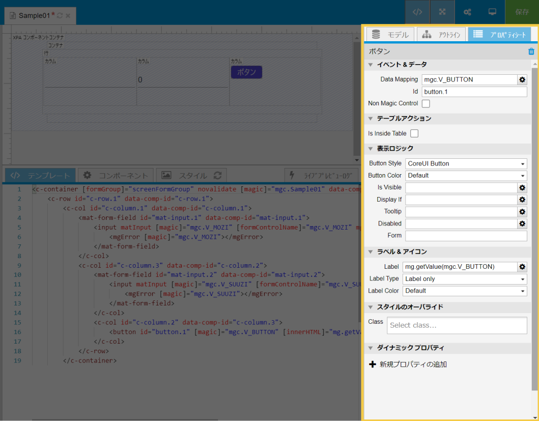The width and height of the screenshot is (539, 421).
Task: Switch to the アウトライン tab
Action: tap(441, 35)
